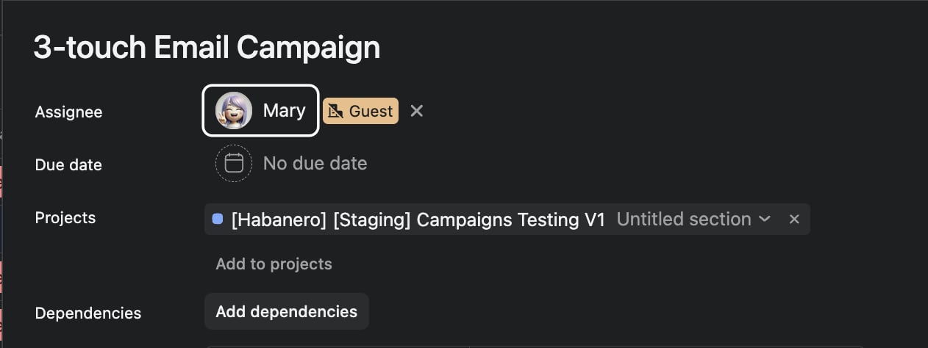Open the [Habanero] [Staging] Campaigns Testing V1 project
This screenshot has width=928, height=348.
(418, 219)
